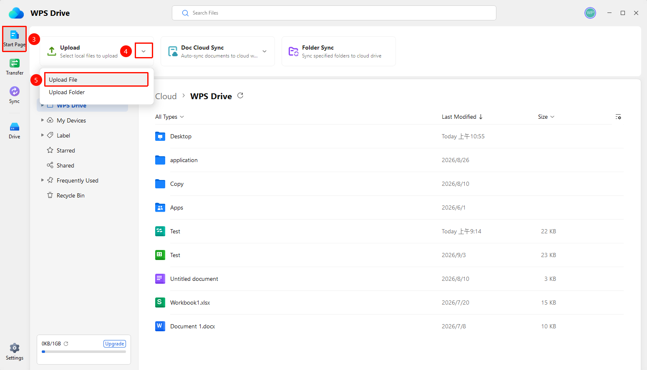This screenshot has width=647, height=370.
Task: Click the Upload arrow icon
Action: [x=52, y=51]
